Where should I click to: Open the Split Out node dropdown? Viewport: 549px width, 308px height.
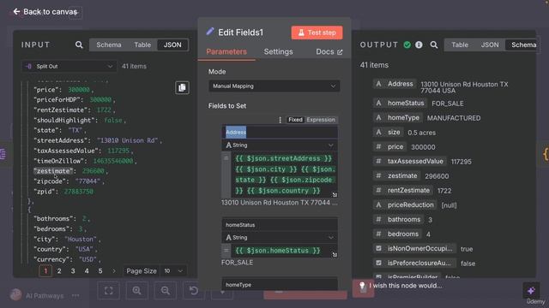click(69, 67)
